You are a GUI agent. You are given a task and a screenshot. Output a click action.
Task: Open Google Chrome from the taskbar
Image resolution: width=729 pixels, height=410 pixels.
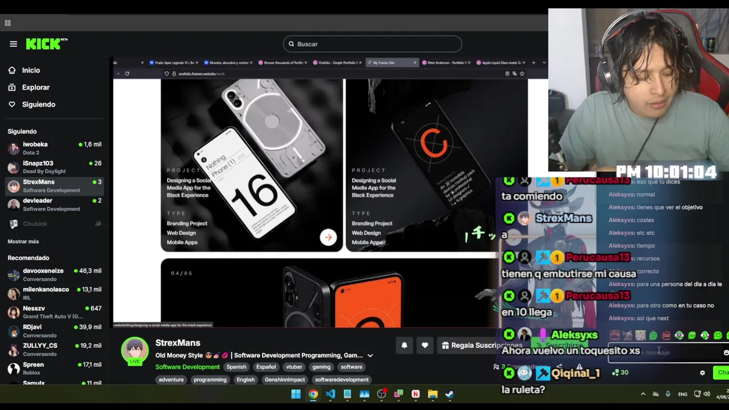pos(313,394)
